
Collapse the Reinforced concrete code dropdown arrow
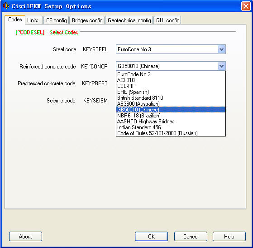(221, 66)
